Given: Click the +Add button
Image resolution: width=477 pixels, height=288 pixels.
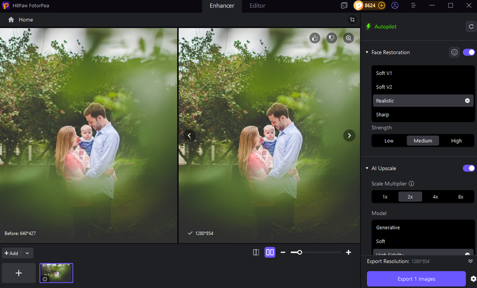Looking at the screenshot, I should pos(12,253).
